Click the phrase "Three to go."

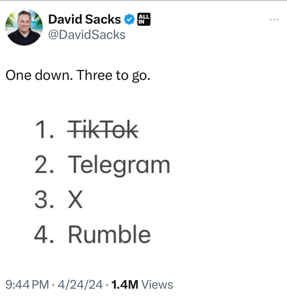(113, 75)
